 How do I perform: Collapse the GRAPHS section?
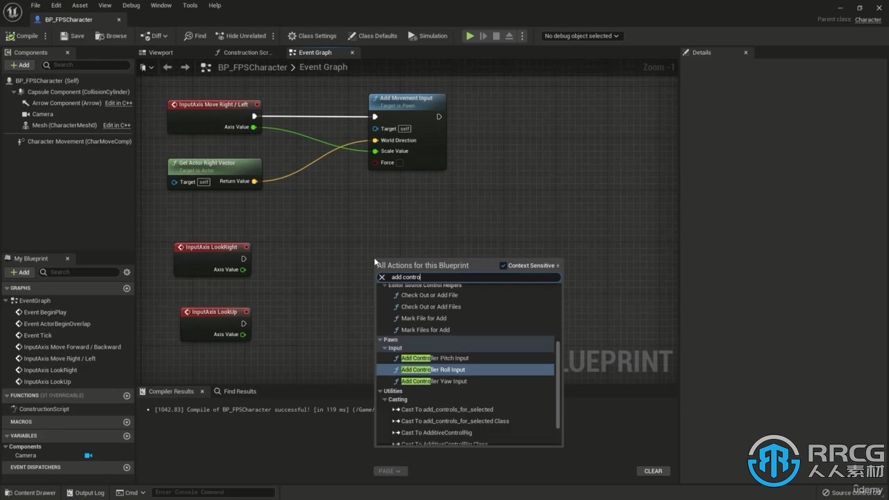point(7,288)
